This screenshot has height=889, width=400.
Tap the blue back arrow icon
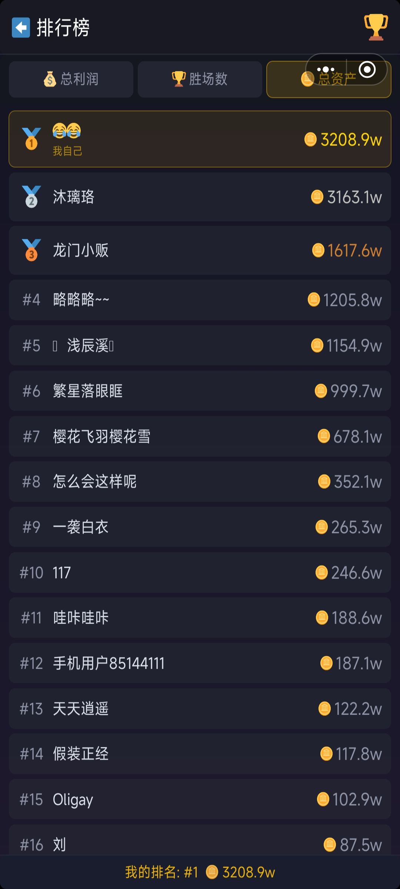tap(21, 27)
